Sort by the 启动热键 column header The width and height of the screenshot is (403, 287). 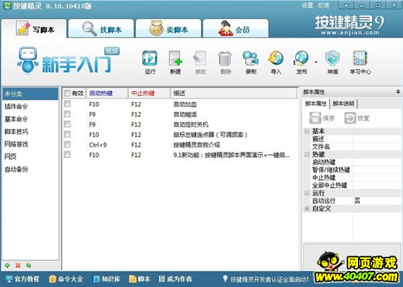click(107, 93)
